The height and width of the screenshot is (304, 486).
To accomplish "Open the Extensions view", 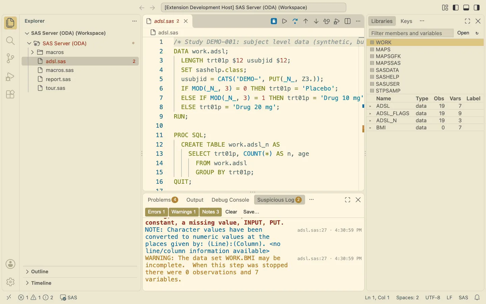I will (10, 94).
